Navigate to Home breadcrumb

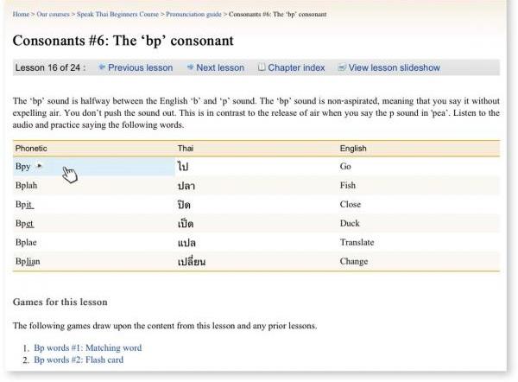21,14
